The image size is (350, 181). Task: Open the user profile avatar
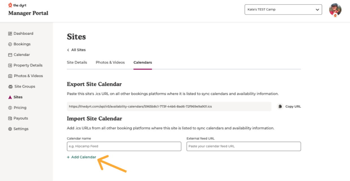[x=335, y=10]
